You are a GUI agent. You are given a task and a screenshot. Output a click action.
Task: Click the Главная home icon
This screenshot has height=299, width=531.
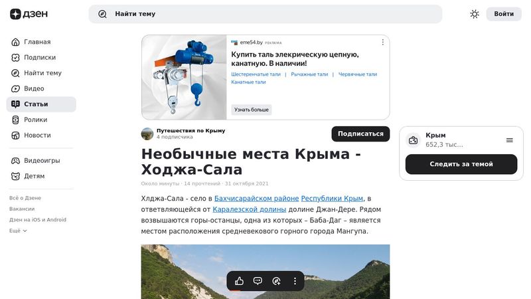click(15, 42)
